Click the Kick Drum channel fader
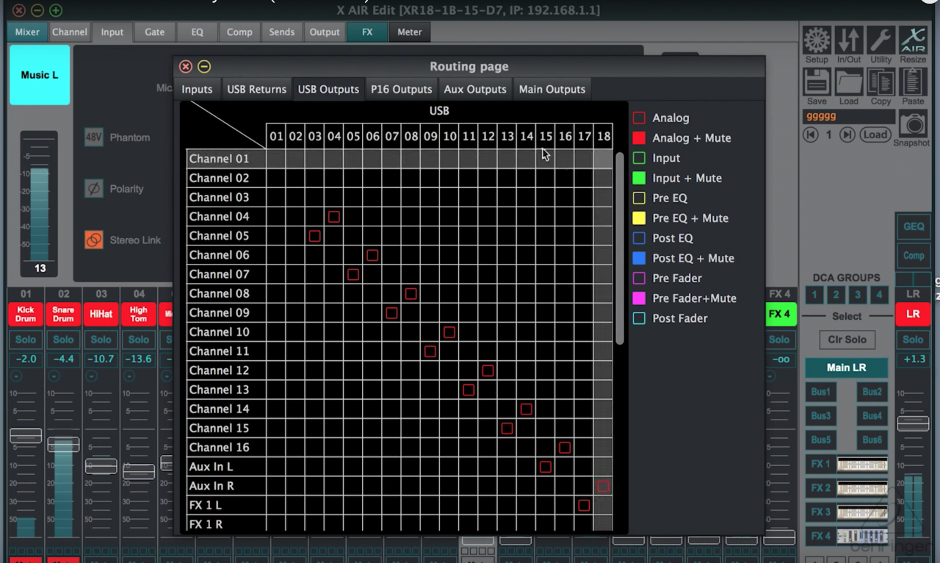The image size is (940, 563). point(26,435)
